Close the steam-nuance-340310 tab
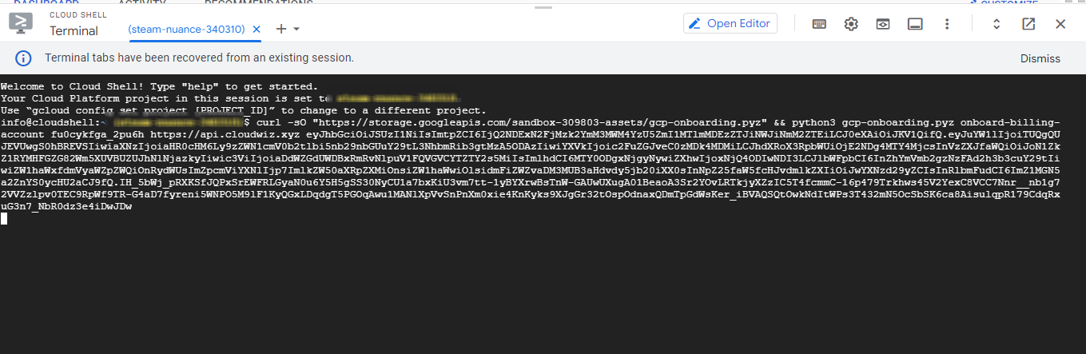 (257, 30)
